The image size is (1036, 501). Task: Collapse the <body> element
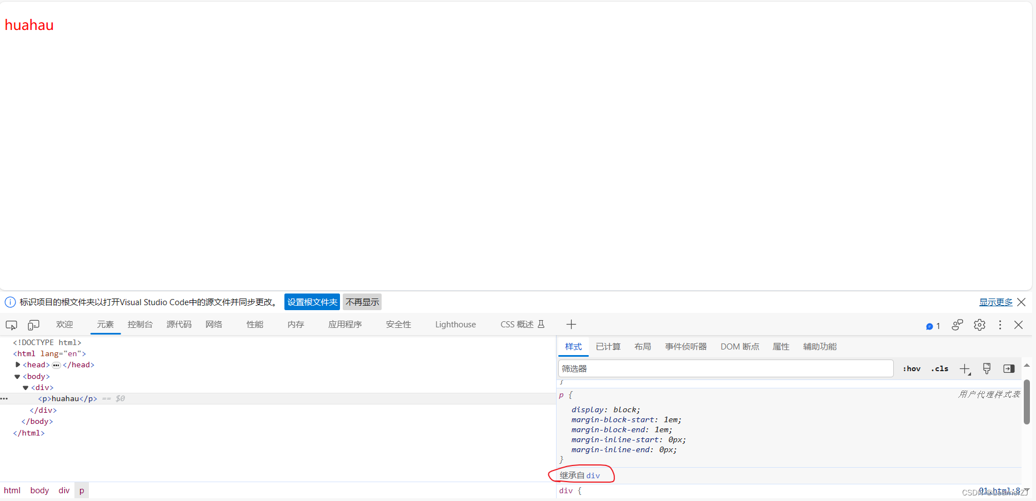(17, 376)
